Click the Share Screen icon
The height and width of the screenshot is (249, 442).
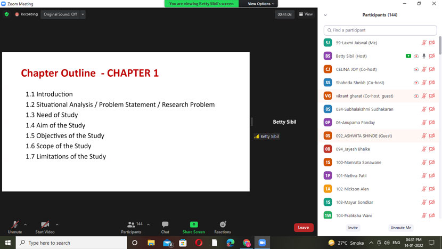(x=193, y=226)
